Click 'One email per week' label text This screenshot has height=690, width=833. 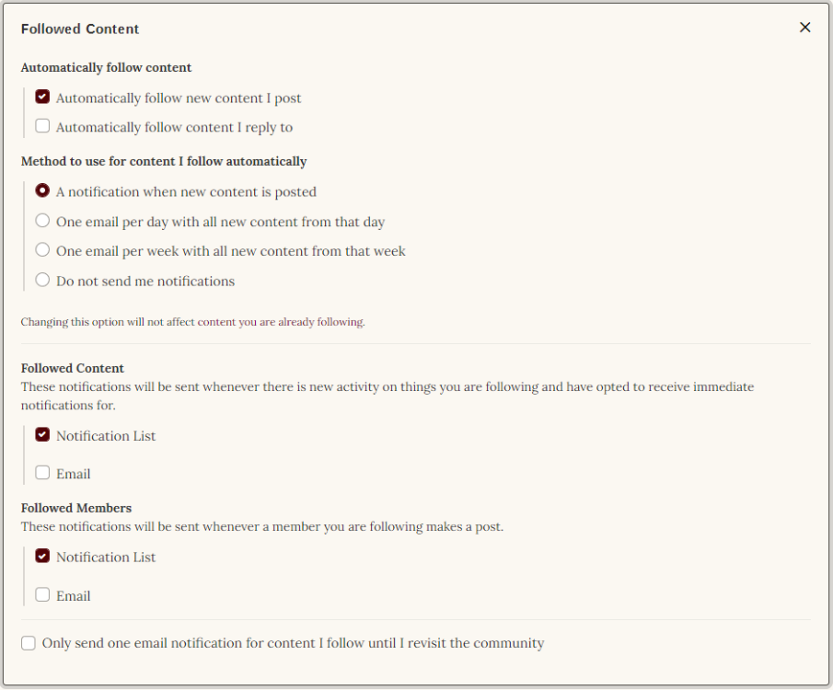[x=230, y=251]
